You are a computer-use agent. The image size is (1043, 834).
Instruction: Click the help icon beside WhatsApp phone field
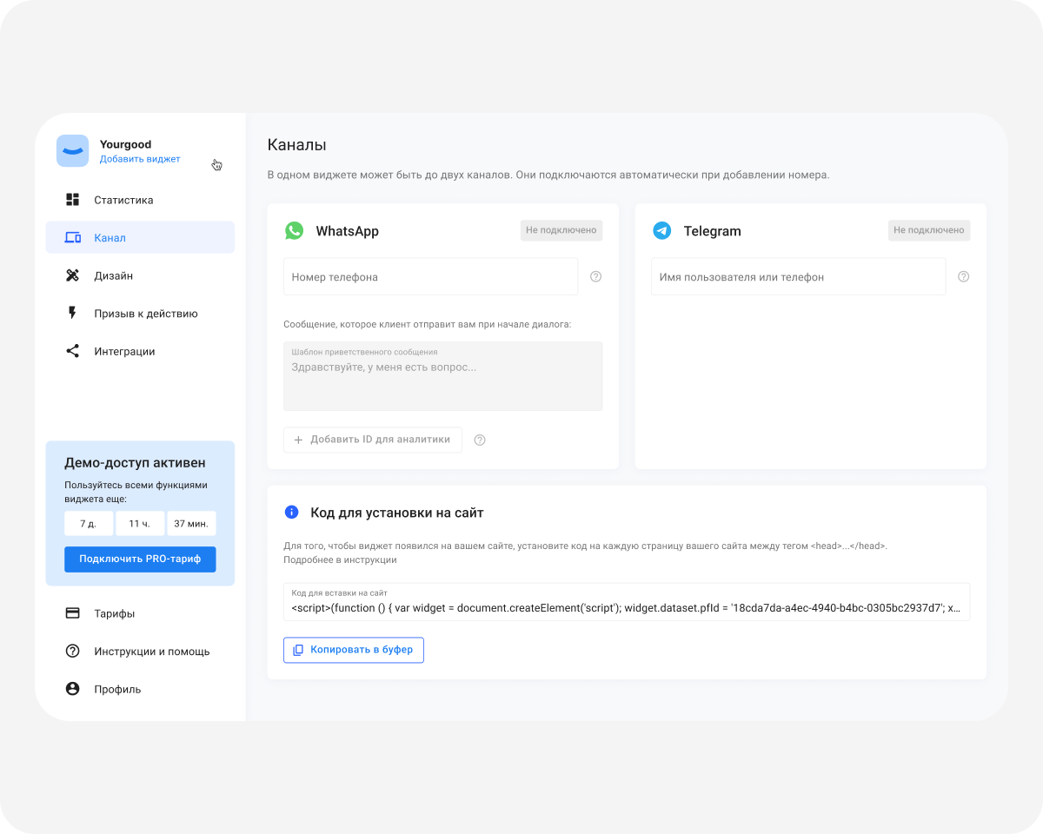pos(595,276)
